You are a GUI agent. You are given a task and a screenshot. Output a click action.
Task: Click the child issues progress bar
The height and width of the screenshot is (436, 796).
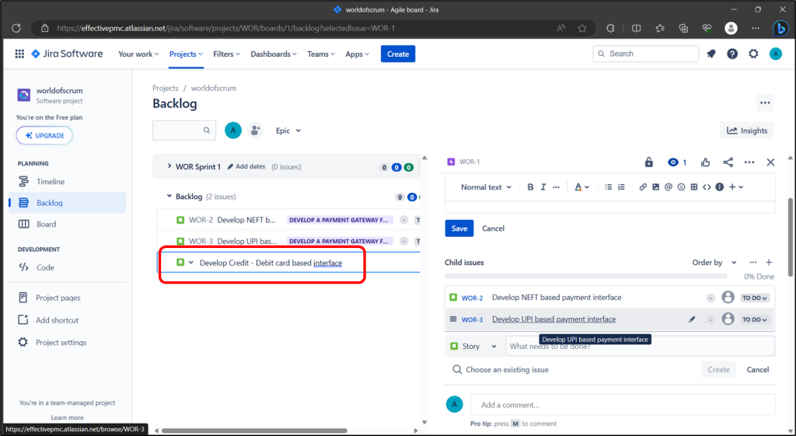coord(586,277)
